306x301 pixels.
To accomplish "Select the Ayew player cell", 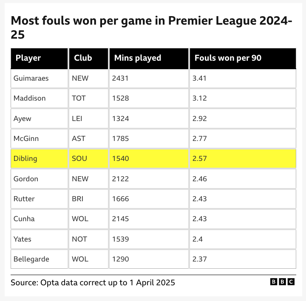I will tap(22, 118).
